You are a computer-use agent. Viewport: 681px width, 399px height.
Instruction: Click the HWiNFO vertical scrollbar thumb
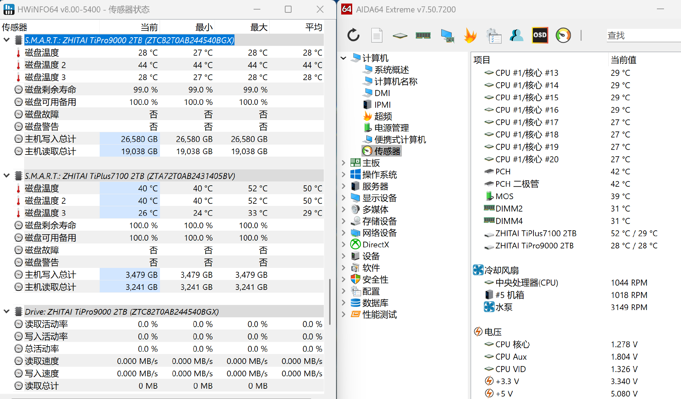point(330,302)
